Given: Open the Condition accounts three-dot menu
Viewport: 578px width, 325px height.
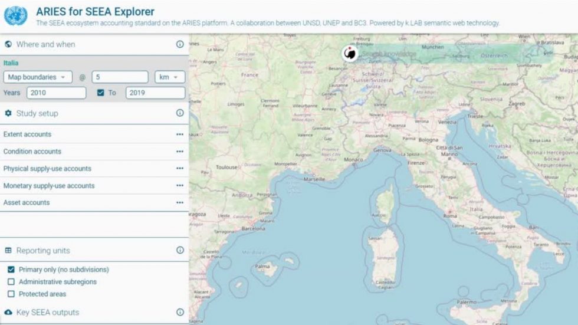Looking at the screenshot, I should coord(179,152).
